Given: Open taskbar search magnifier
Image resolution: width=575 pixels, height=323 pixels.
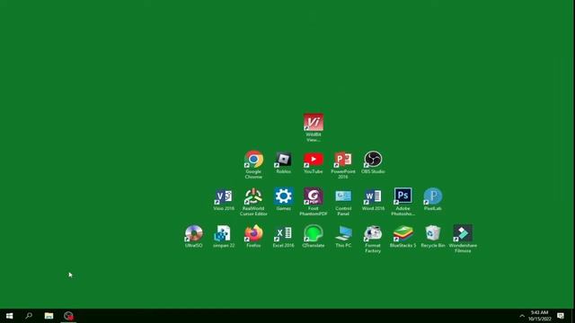Looking at the screenshot, I should (29, 316).
